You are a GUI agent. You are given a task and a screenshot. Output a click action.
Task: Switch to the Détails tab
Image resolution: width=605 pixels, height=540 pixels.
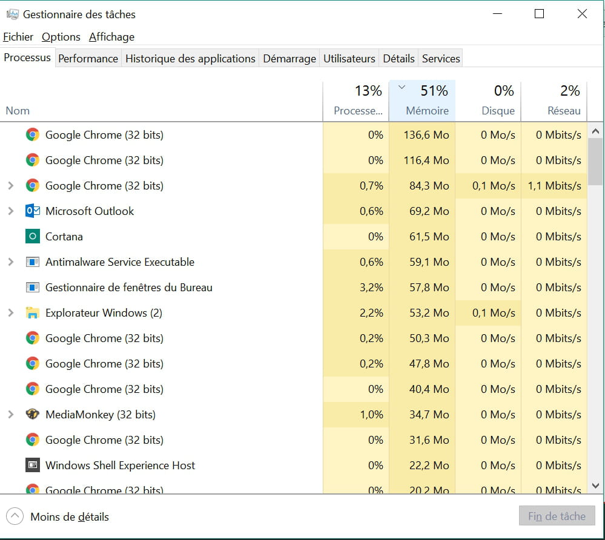coord(398,59)
